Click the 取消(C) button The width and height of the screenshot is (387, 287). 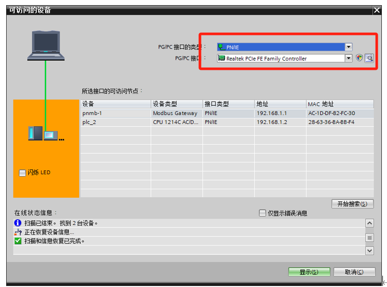pyautogui.click(x=355, y=272)
